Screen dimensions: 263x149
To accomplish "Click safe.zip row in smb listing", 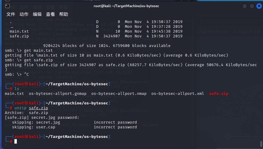I will (x=96, y=36).
